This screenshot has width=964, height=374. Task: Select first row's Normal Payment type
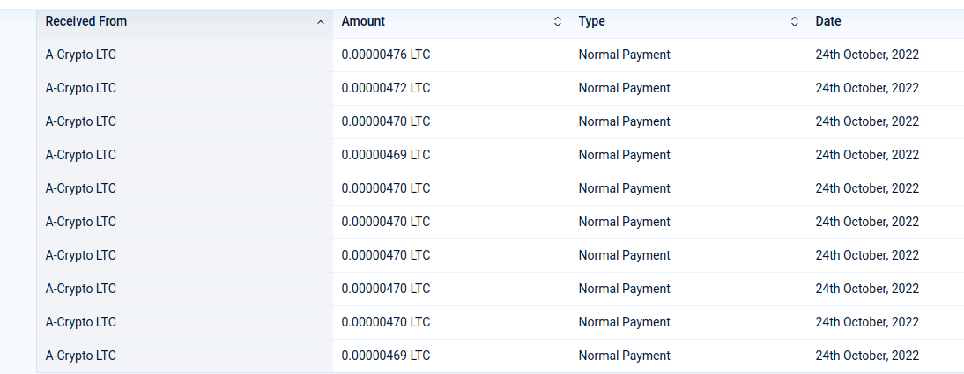point(624,55)
